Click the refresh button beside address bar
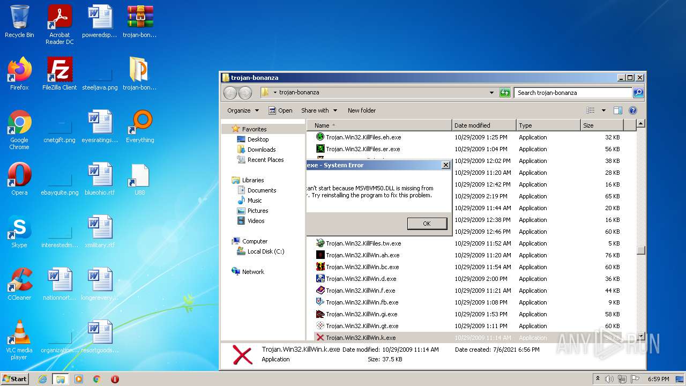The image size is (686, 386). pyautogui.click(x=505, y=93)
